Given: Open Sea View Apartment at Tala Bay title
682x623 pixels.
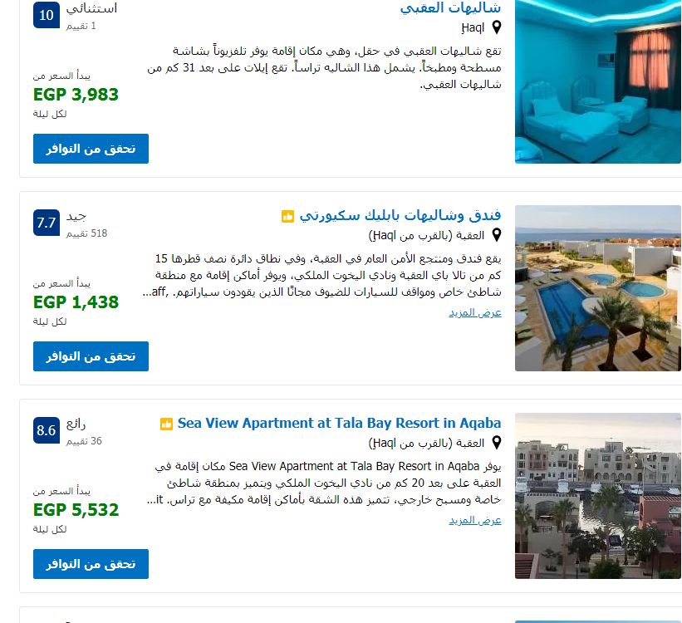Looking at the screenshot, I should pyautogui.click(x=339, y=423).
